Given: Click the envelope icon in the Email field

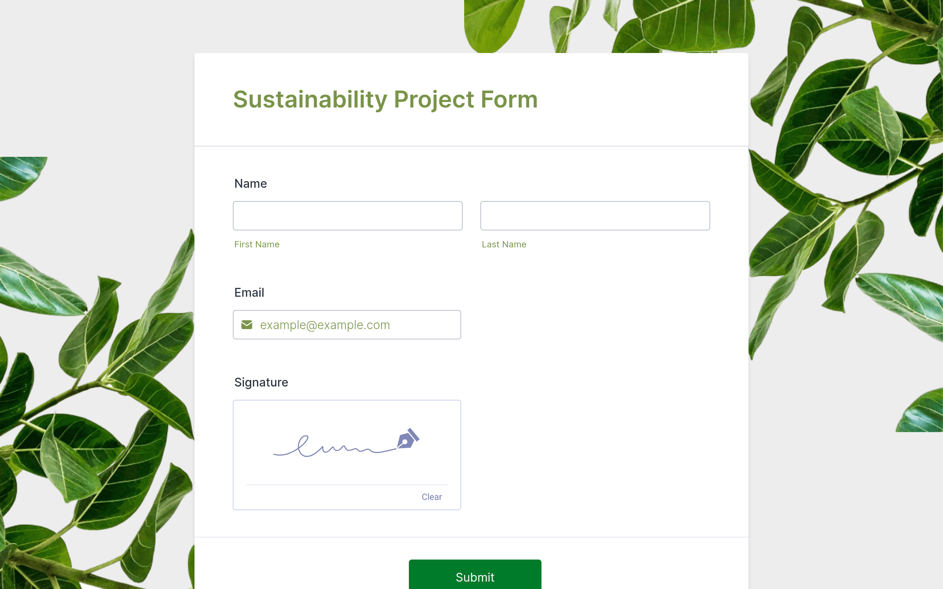Looking at the screenshot, I should (x=247, y=324).
